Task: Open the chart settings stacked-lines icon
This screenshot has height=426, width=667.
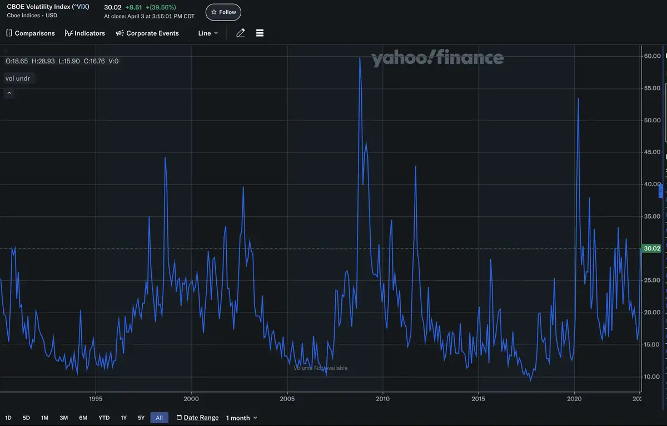Action: [260, 33]
